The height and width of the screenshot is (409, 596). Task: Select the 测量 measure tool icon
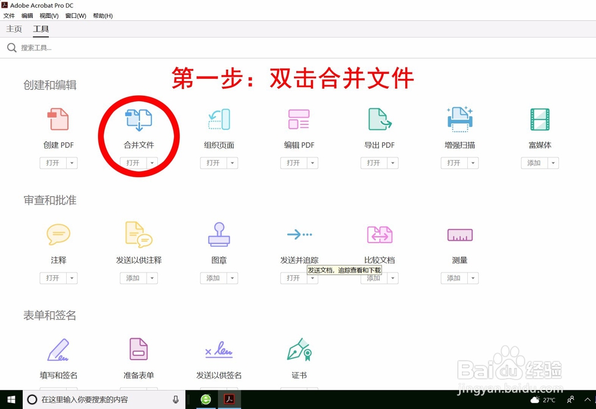tap(459, 235)
